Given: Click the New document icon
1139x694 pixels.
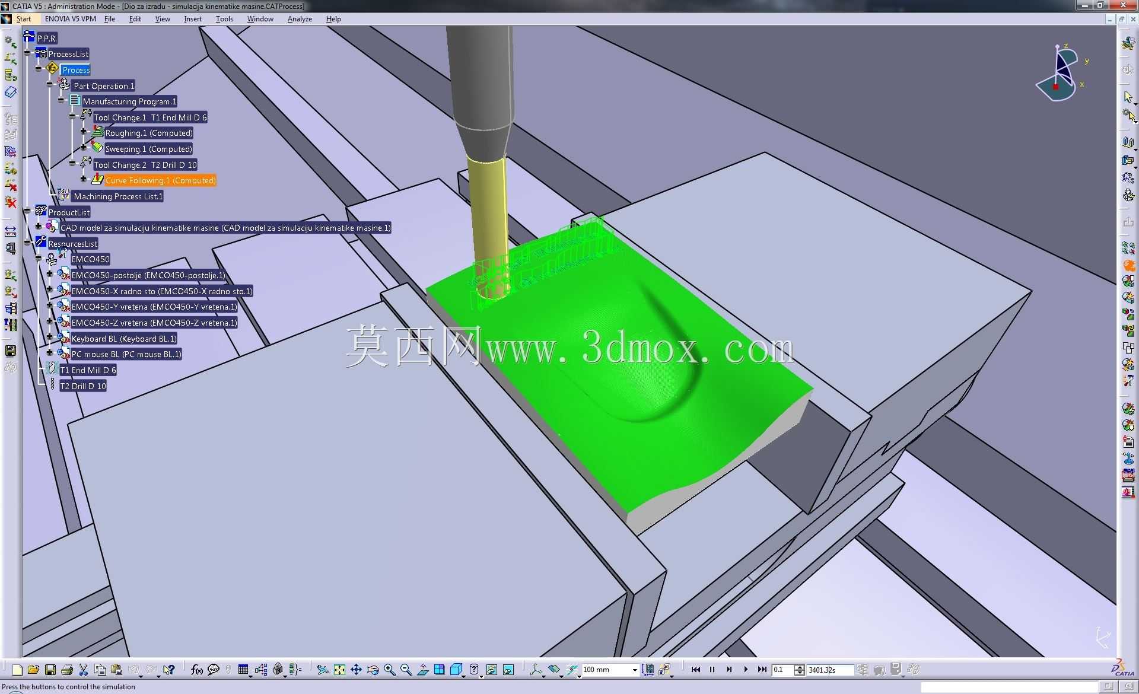Looking at the screenshot, I should point(17,670).
